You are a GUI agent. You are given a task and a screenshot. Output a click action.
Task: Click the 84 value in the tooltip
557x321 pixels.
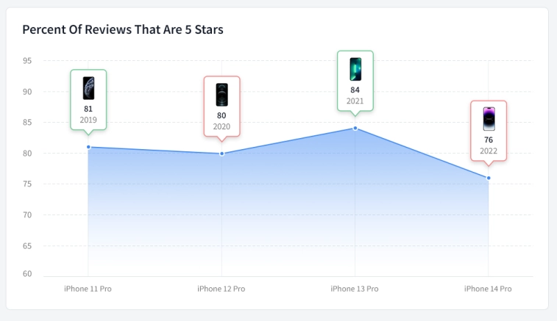pyautogui.click(x=355, y=90)
